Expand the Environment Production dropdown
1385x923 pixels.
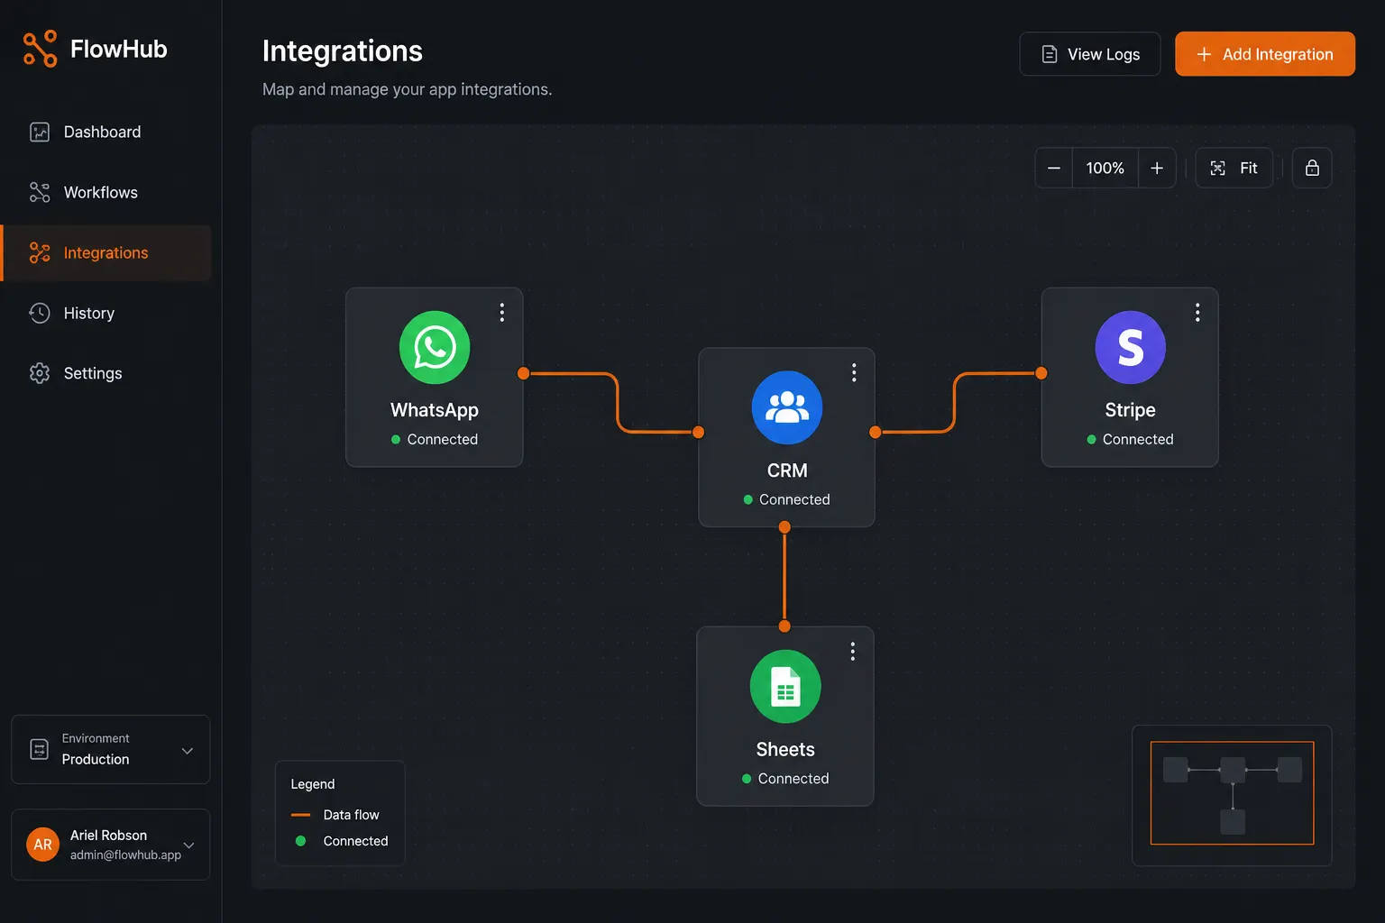coord(110,750)
